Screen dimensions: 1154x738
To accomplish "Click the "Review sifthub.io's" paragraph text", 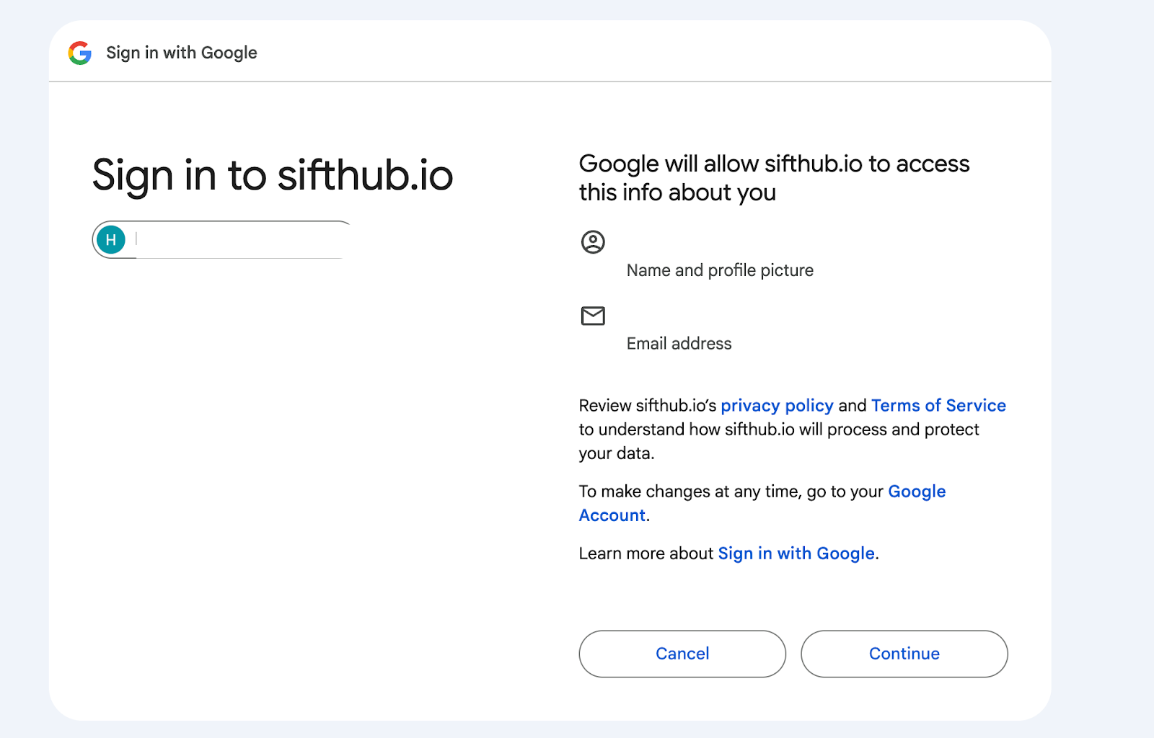I will click(x=647, y=406).
